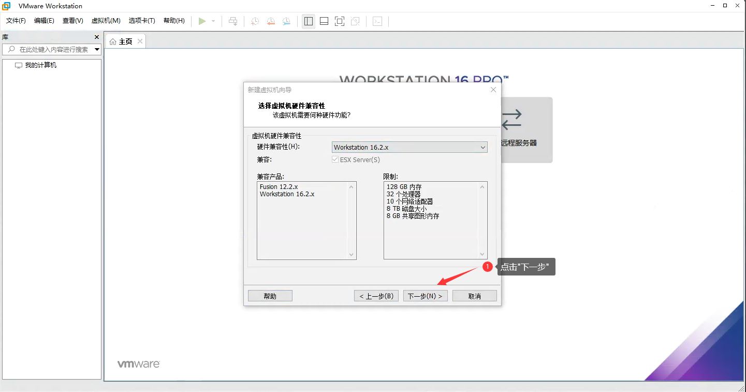Image resolution: width=746 pixels, height=392 pixels.
Task: Click the home icon on 主页 tab
Action: pyautogui.click(x=113, y=41)
